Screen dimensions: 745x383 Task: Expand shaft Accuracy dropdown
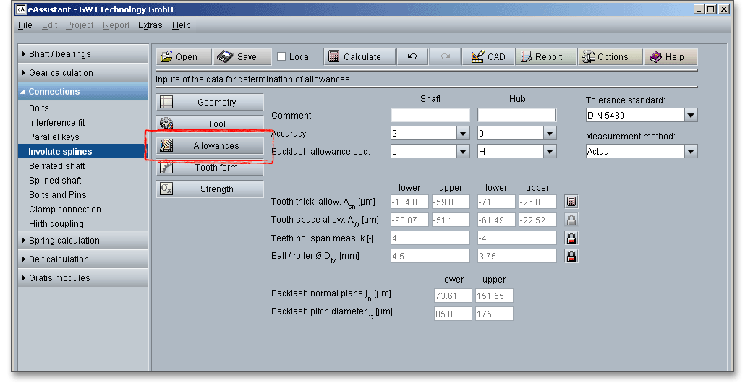(463, 134)
